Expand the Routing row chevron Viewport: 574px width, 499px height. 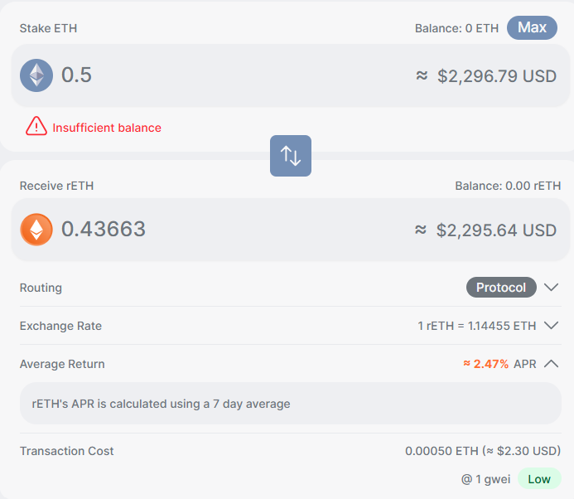[552, 288]
